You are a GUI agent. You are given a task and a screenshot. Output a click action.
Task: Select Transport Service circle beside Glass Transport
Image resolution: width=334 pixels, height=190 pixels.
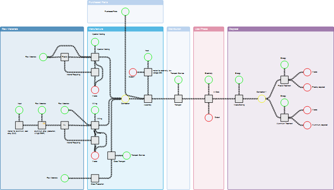[x=126, y=156]
